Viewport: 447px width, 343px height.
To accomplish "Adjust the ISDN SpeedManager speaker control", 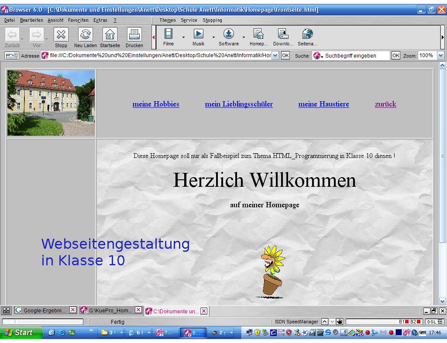I will (340, 322).
